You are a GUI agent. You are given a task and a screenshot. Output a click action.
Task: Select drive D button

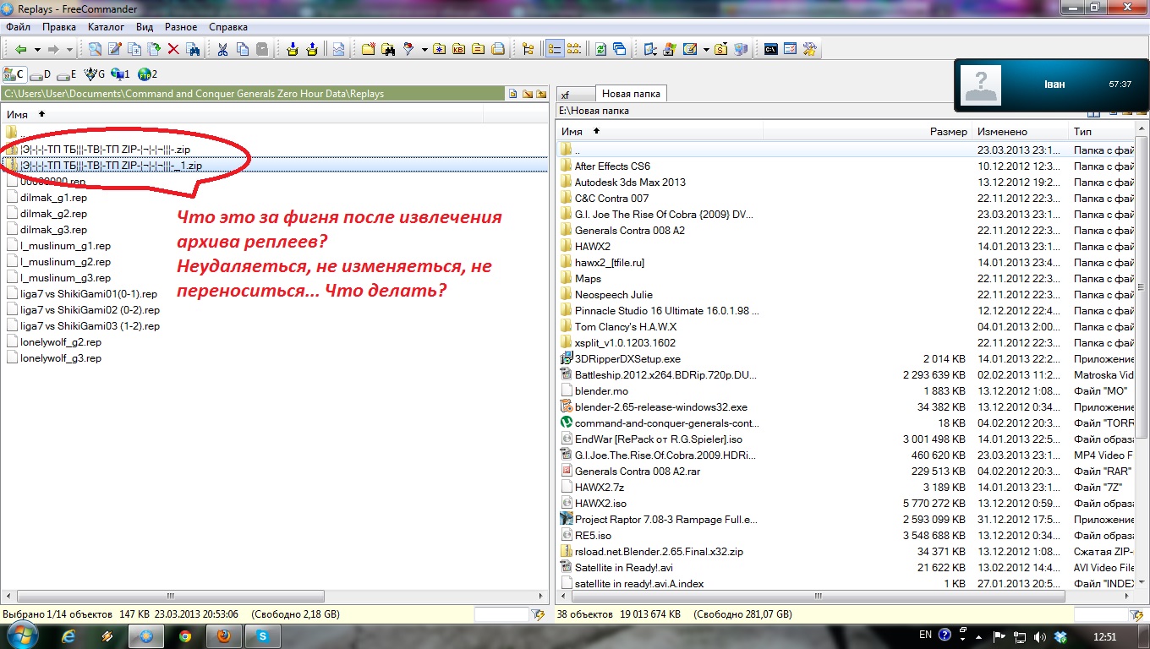point(41,74)
